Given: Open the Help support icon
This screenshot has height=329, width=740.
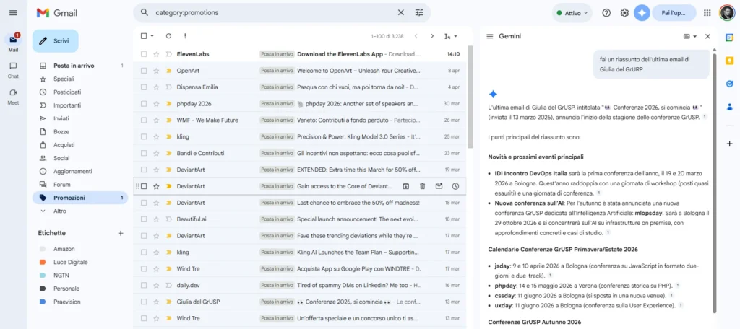Looking at the screenshot, I should (x=606, y=13).
